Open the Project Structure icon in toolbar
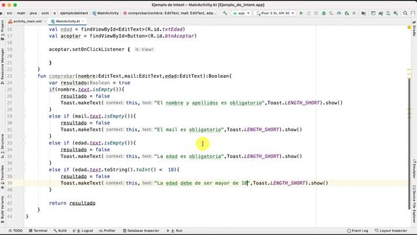 [x=364, y=13]
